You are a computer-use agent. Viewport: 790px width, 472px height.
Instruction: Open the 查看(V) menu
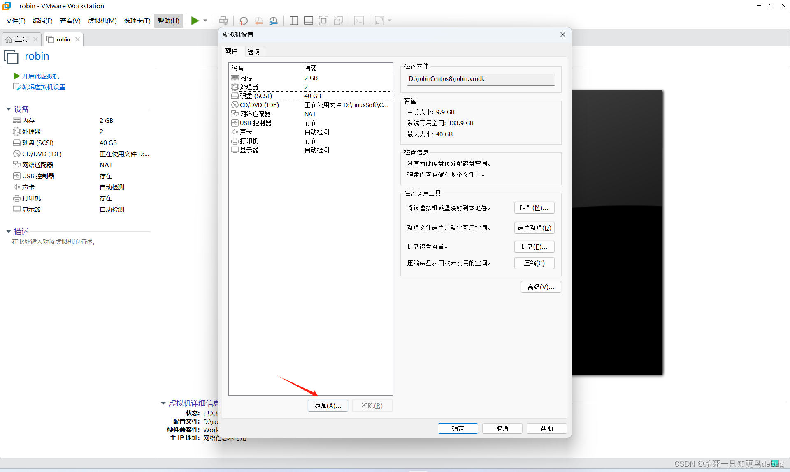[x=70, y=21]
